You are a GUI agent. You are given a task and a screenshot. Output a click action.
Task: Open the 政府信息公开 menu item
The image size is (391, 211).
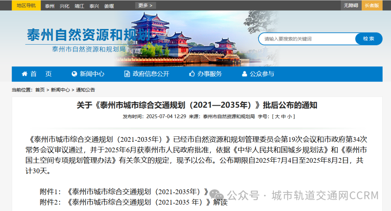pos(151,74)
